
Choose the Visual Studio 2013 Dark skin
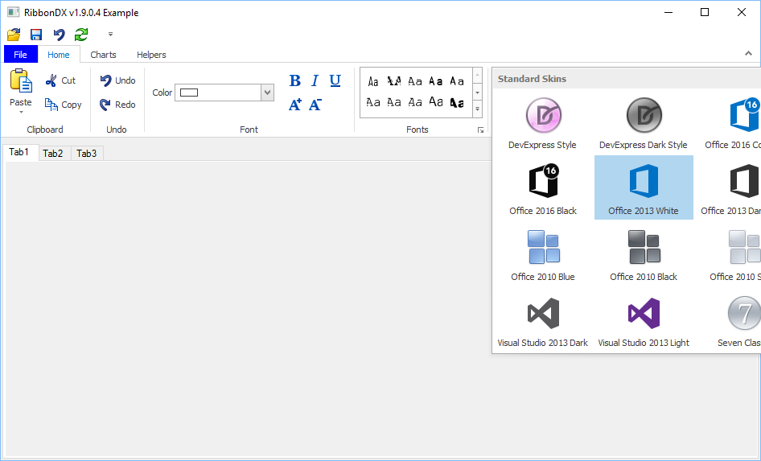(543, 321)
